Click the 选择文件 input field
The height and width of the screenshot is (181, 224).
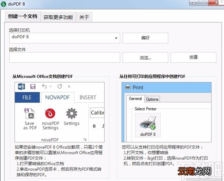pyautogui.click(x=65, y=57)
